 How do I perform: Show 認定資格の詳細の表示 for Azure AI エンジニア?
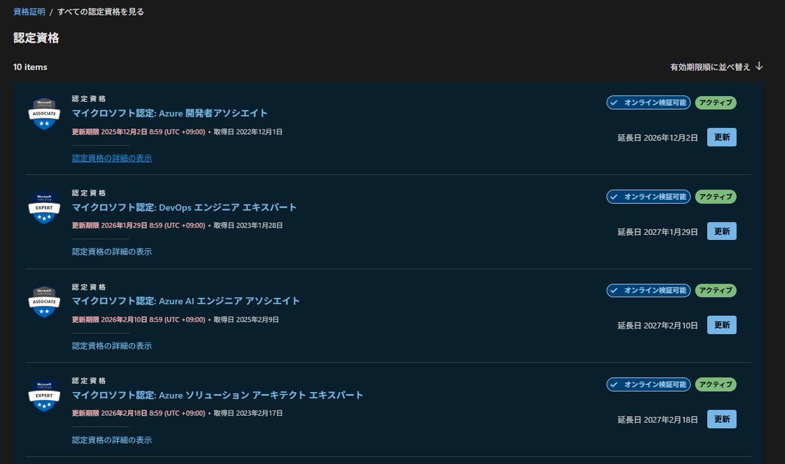point(112,346)
